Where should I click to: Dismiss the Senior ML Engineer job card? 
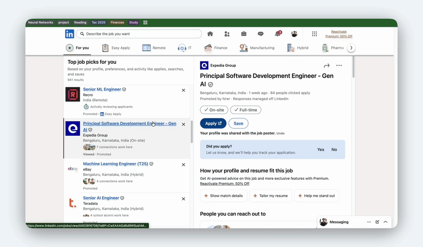(183, 90)
